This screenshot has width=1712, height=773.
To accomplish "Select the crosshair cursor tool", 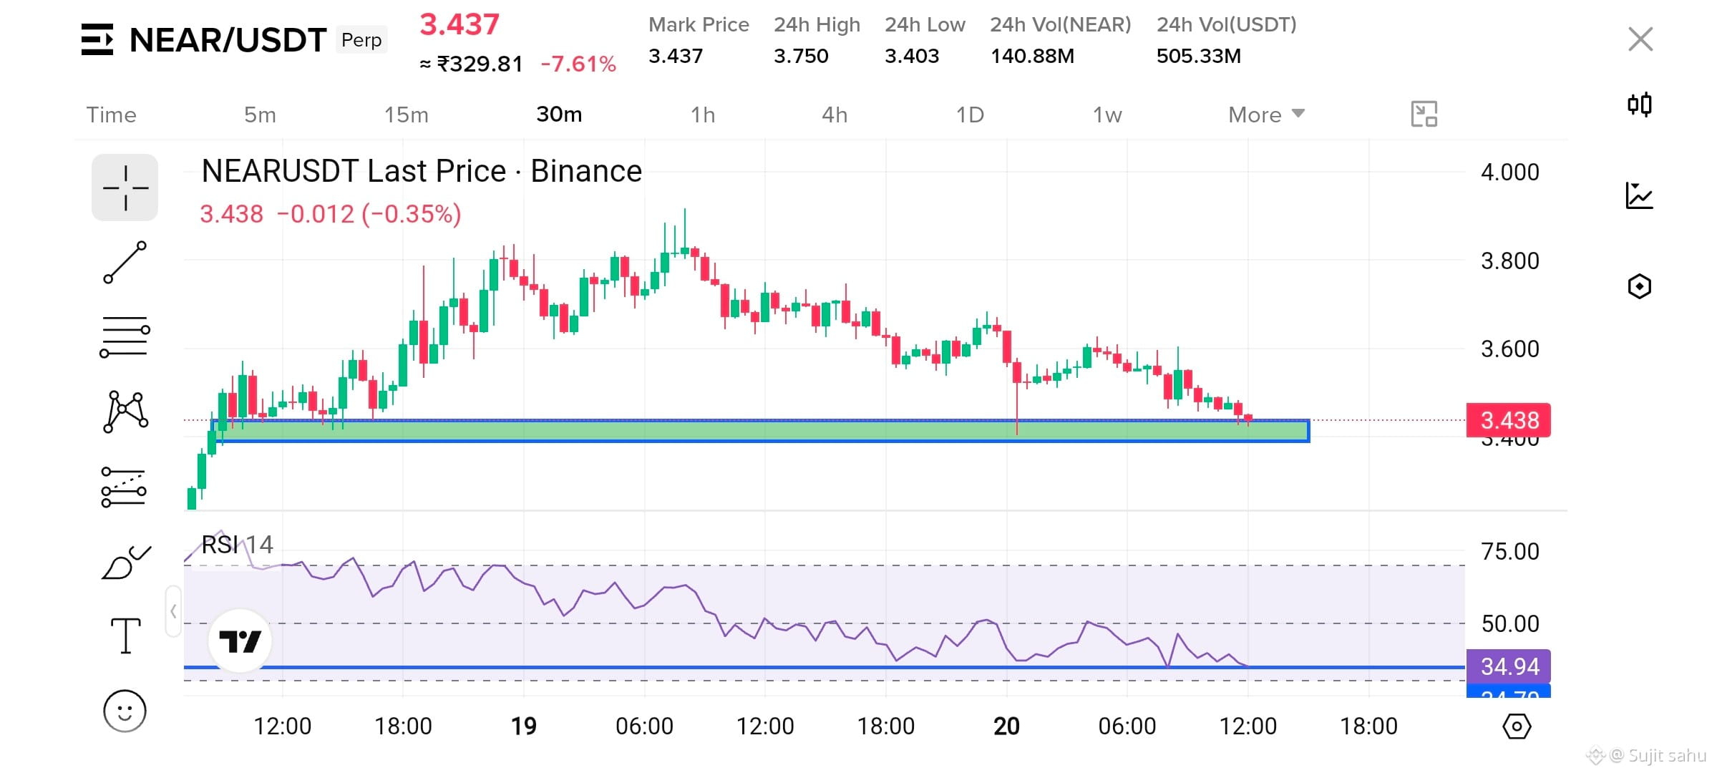I will 125,188.
